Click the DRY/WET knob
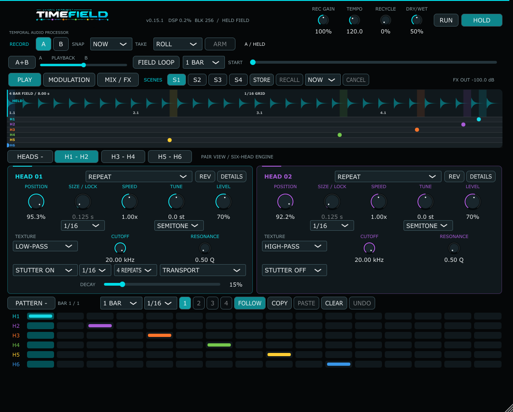Viewport: 513px width, 412px height. [x=416, y=20]
